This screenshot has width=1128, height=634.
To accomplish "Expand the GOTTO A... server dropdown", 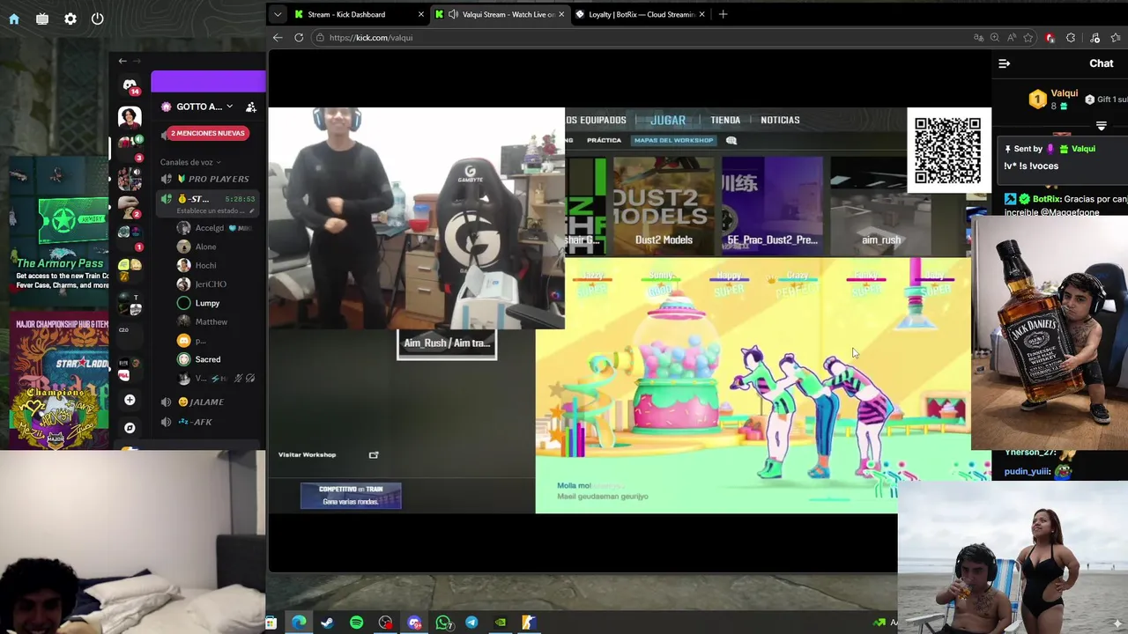I will [229, 107].
